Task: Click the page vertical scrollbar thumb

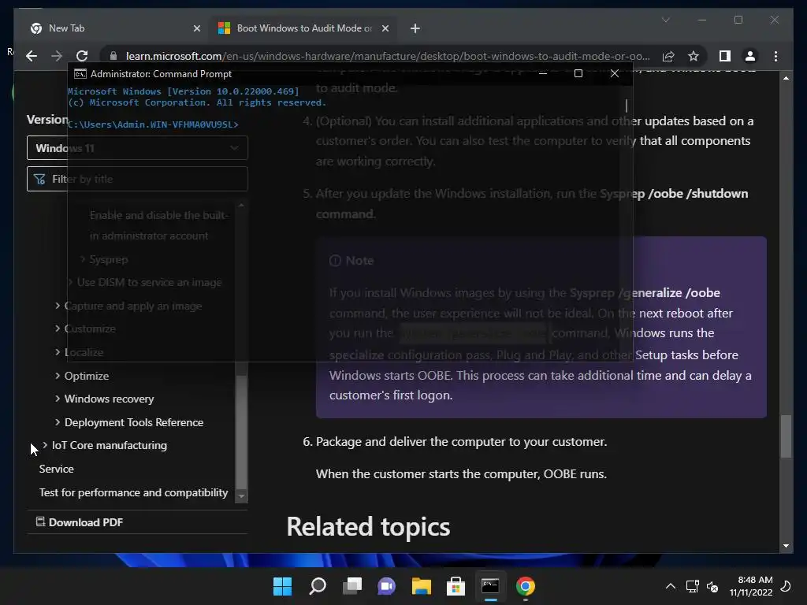Action: 786,436
